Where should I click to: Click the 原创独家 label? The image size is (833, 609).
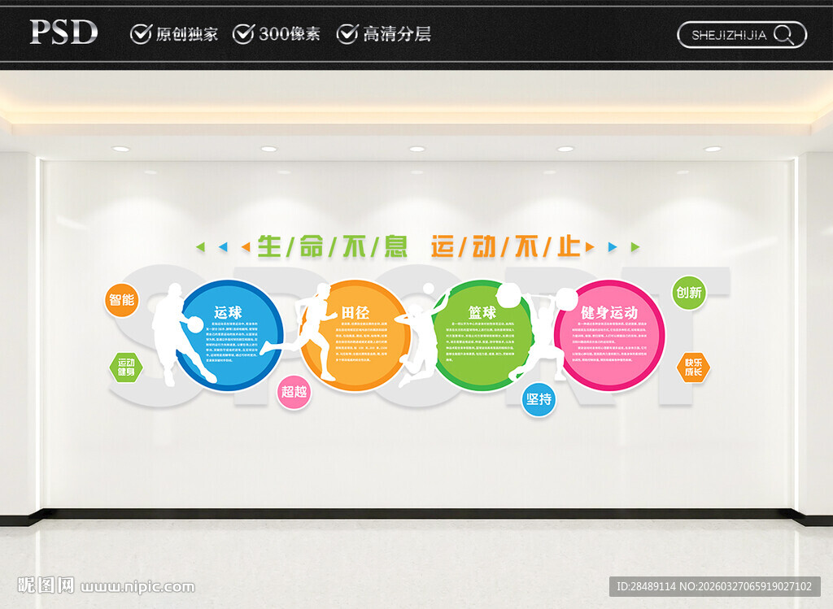tap(186, 34)
